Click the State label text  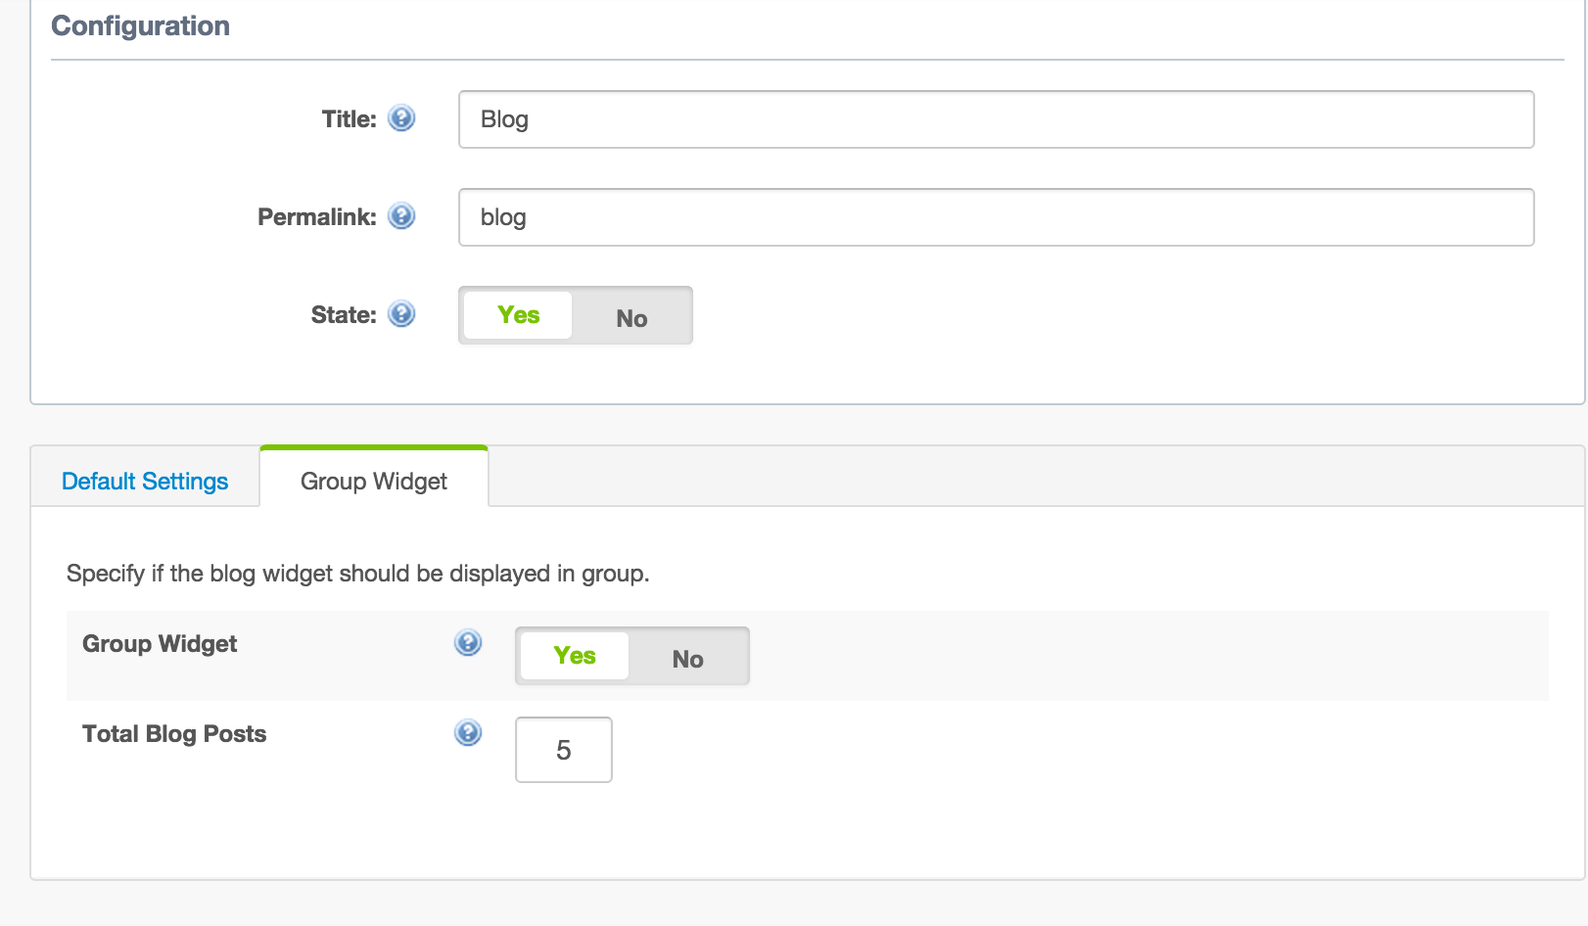tap(343, 315)
